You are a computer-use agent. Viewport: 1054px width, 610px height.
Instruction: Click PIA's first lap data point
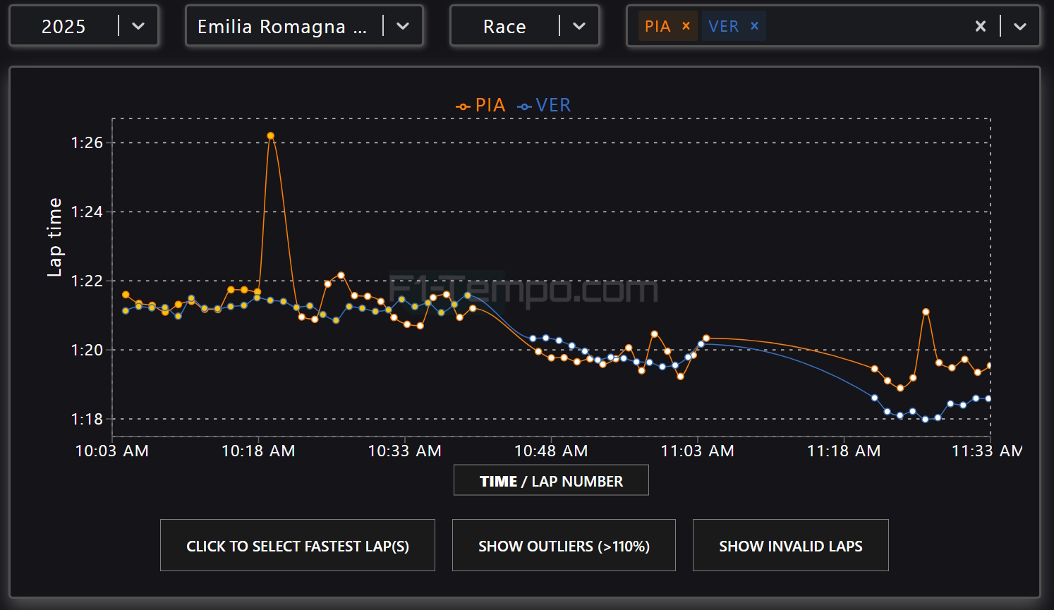126,295
